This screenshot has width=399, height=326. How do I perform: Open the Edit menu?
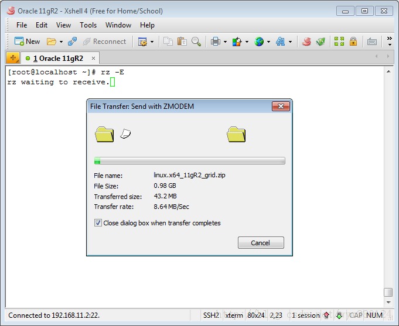coord(42,25)
